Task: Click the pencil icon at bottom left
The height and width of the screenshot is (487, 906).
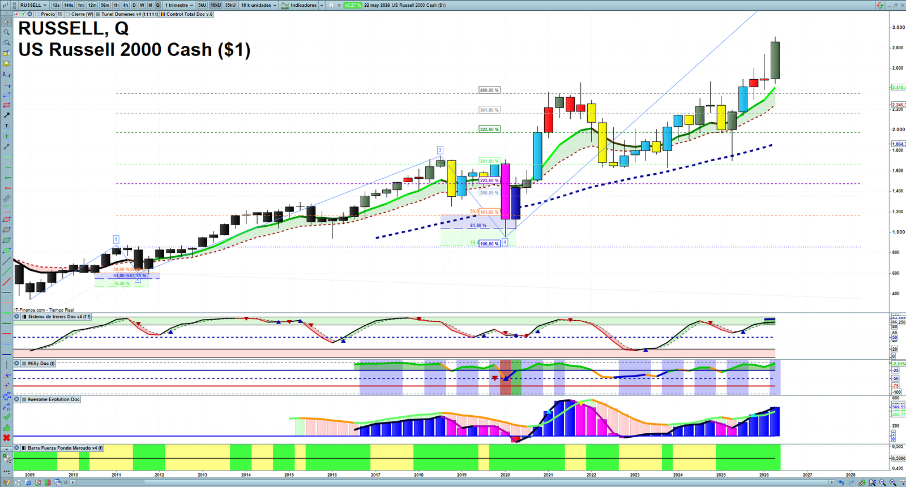Action: pos(7,482)
